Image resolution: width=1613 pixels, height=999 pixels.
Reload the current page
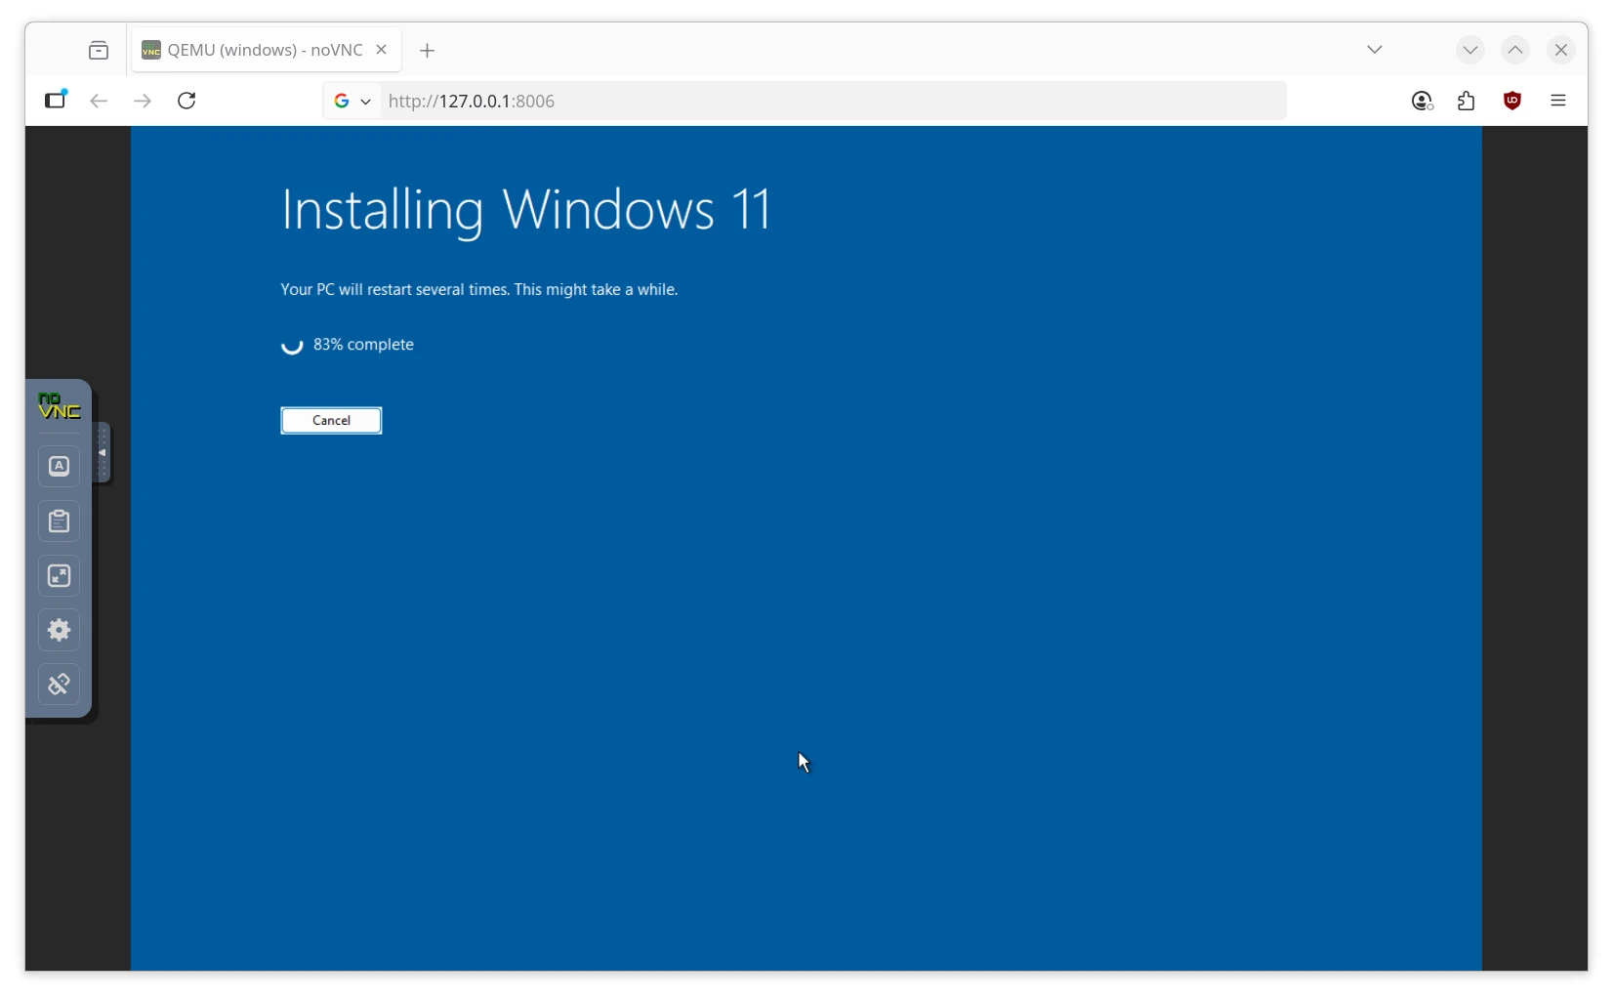(186, 101)
